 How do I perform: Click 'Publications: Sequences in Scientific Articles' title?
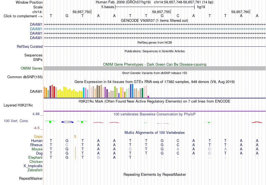155,51
